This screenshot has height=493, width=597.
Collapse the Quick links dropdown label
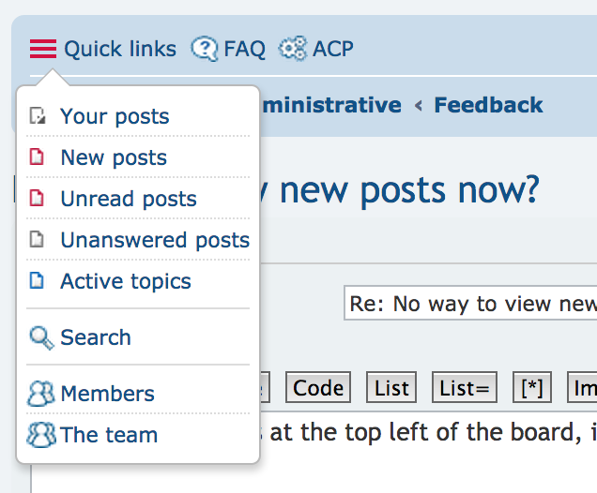(x=120, y=49)
